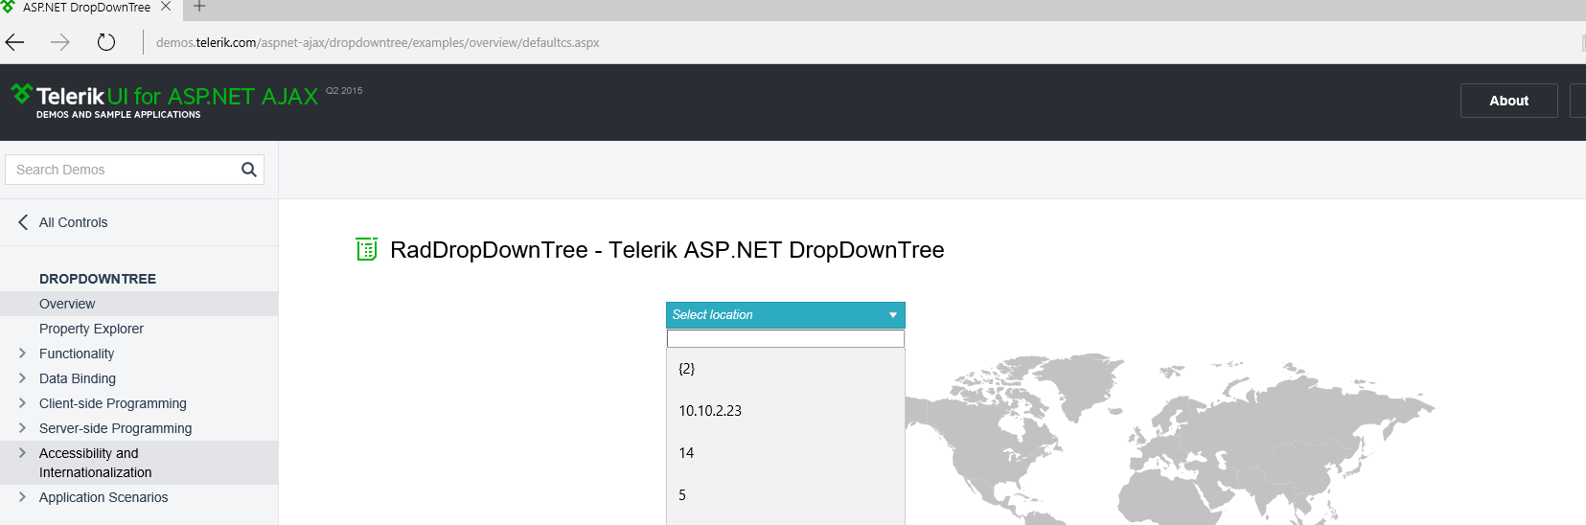Go back via All Controls chevron
The height and width of the screenshot is (525, 1586).
(23, 222)
